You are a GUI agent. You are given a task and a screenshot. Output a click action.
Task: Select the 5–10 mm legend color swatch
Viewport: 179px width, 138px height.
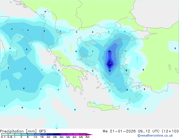(x=31, y=134)
